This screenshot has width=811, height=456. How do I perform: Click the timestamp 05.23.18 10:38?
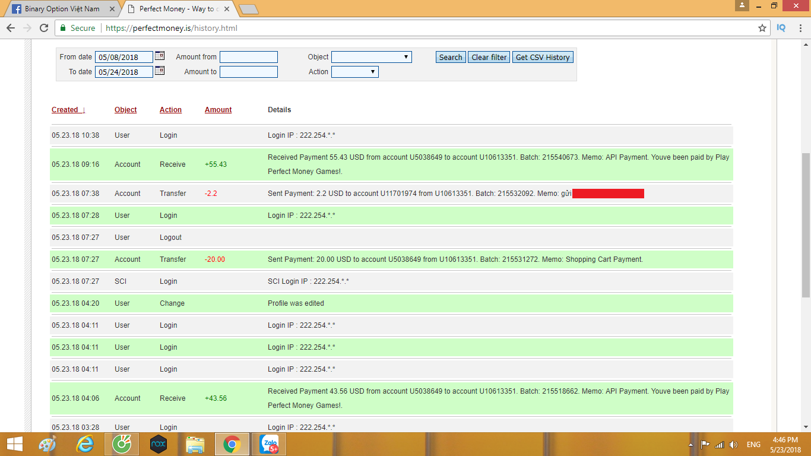pyautogui.click(x=75, y=135)
